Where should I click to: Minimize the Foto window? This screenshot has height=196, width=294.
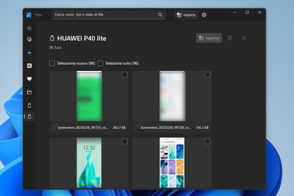point(235,13)
